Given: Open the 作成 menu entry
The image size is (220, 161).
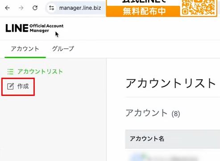Looking at the screenshot, I should (x=18, y=86).
